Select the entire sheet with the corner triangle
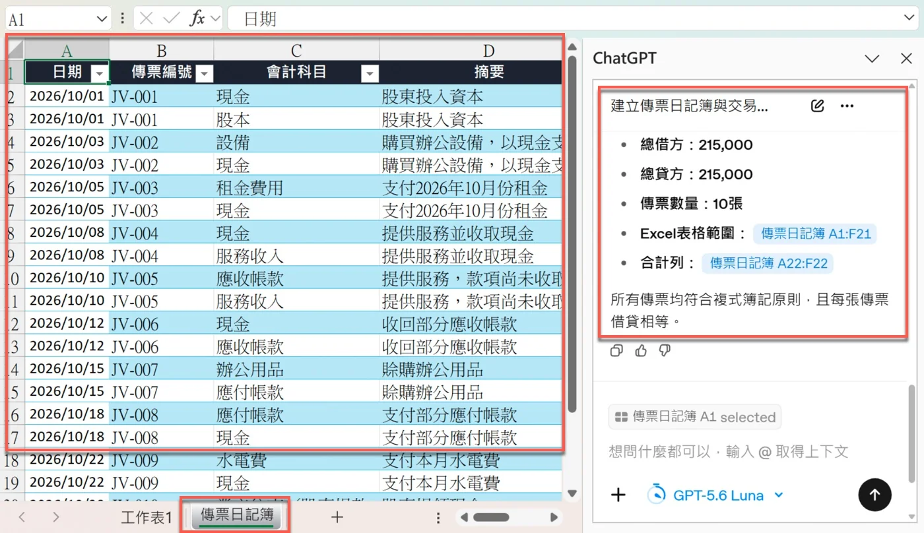The image size is (924, 533). [15, 49]
